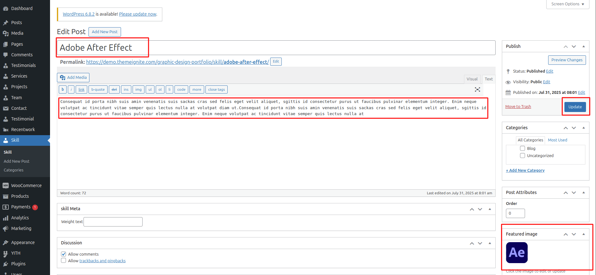Click the Weight text input field
Screen dimensions: 596x275
click(113, 222)
